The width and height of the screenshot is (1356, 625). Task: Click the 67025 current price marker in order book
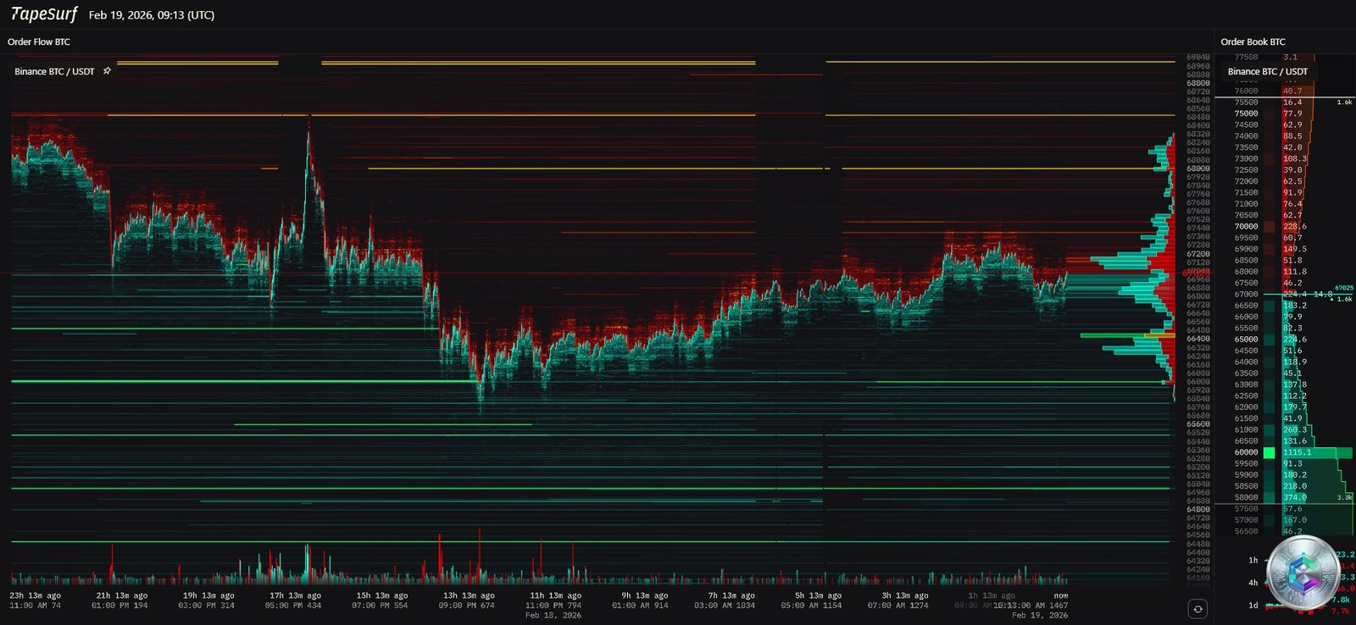pyautogui.click(x=1343, y=288)
